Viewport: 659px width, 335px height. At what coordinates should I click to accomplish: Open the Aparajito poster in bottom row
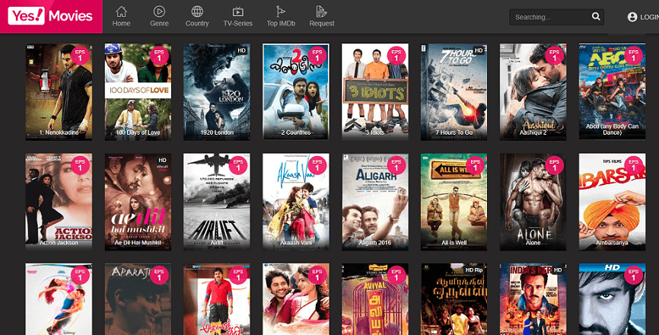138,299
